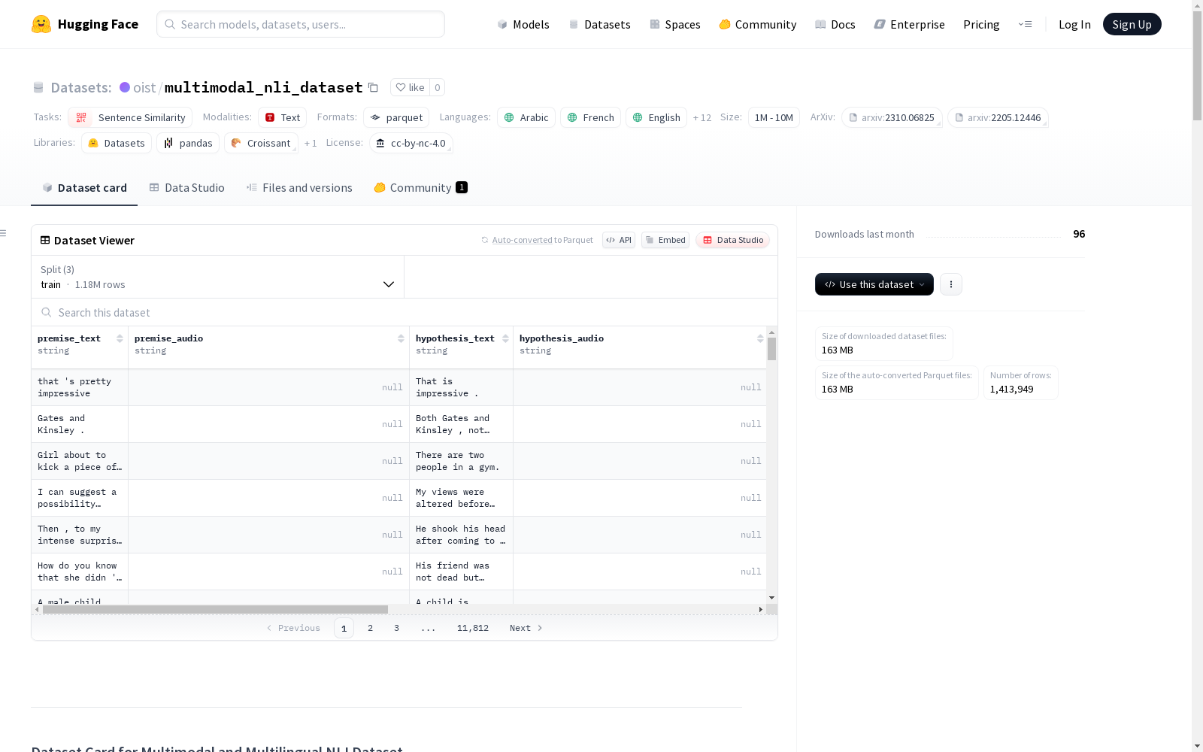Viewport: 1203px width, 752px height.
Task: Click the "Both Gates and Kinsley" cell
Action: coord(461,424)
